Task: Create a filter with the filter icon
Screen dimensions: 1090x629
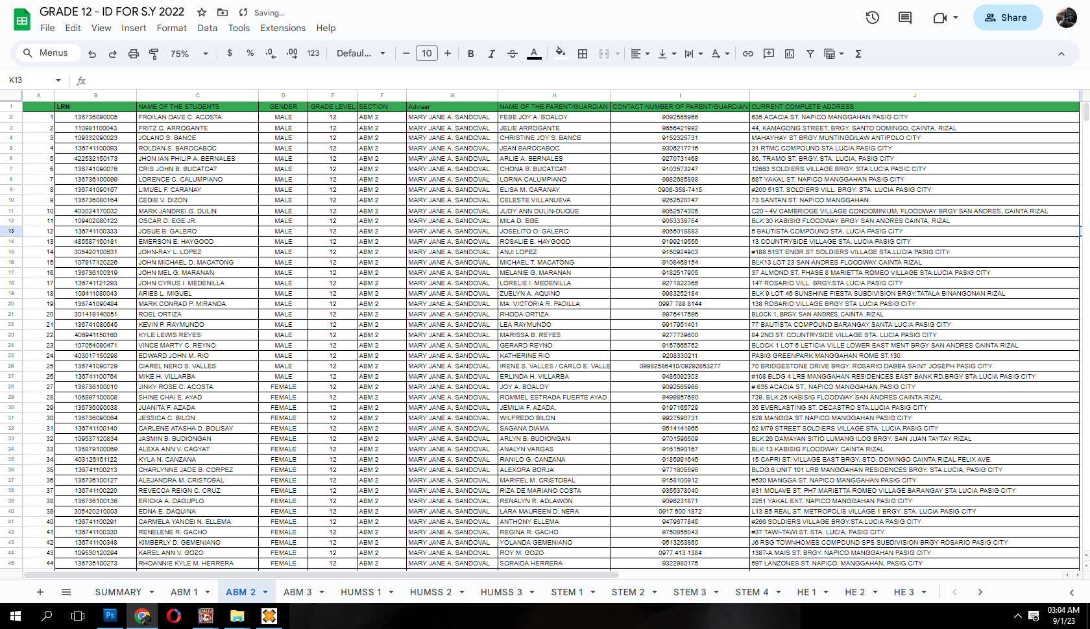Action: pyautogui.click(x=810, y=53)
